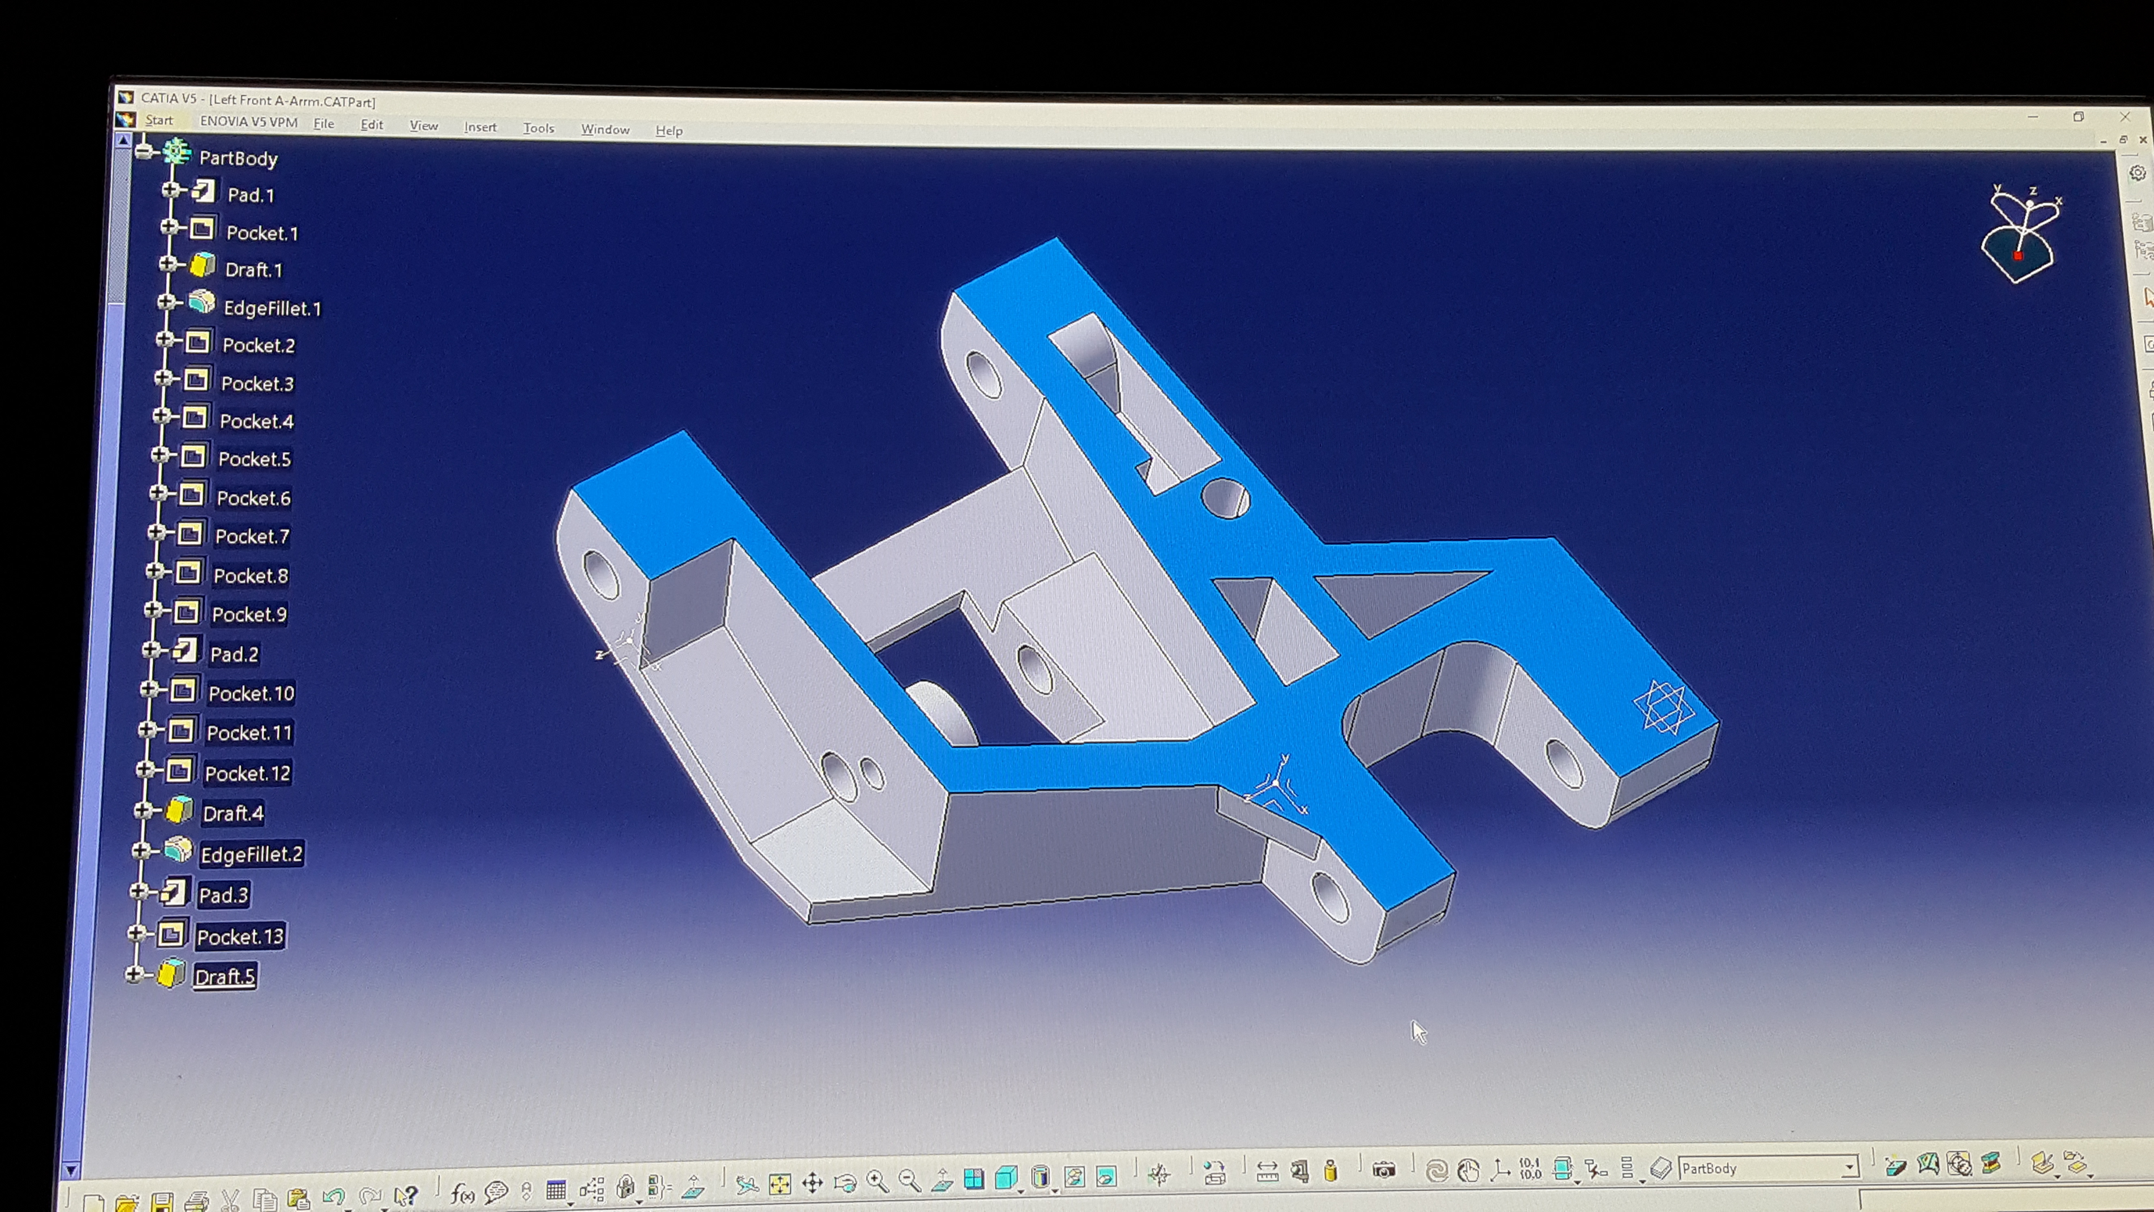The height and width of the screenshot is (1212, 2154).
Task: Click the Undo arrow icon
Action: click(x=334, y=1197)
